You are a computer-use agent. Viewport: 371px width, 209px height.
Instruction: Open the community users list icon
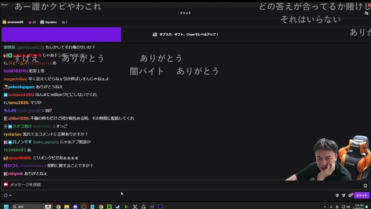tap(366, 13)
